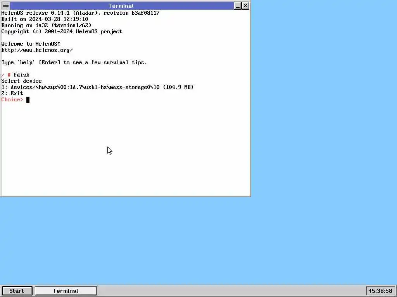397x297 pixels.
Task: Click the HelenOS release 0.14.1 line
Action: click(81, 13)
